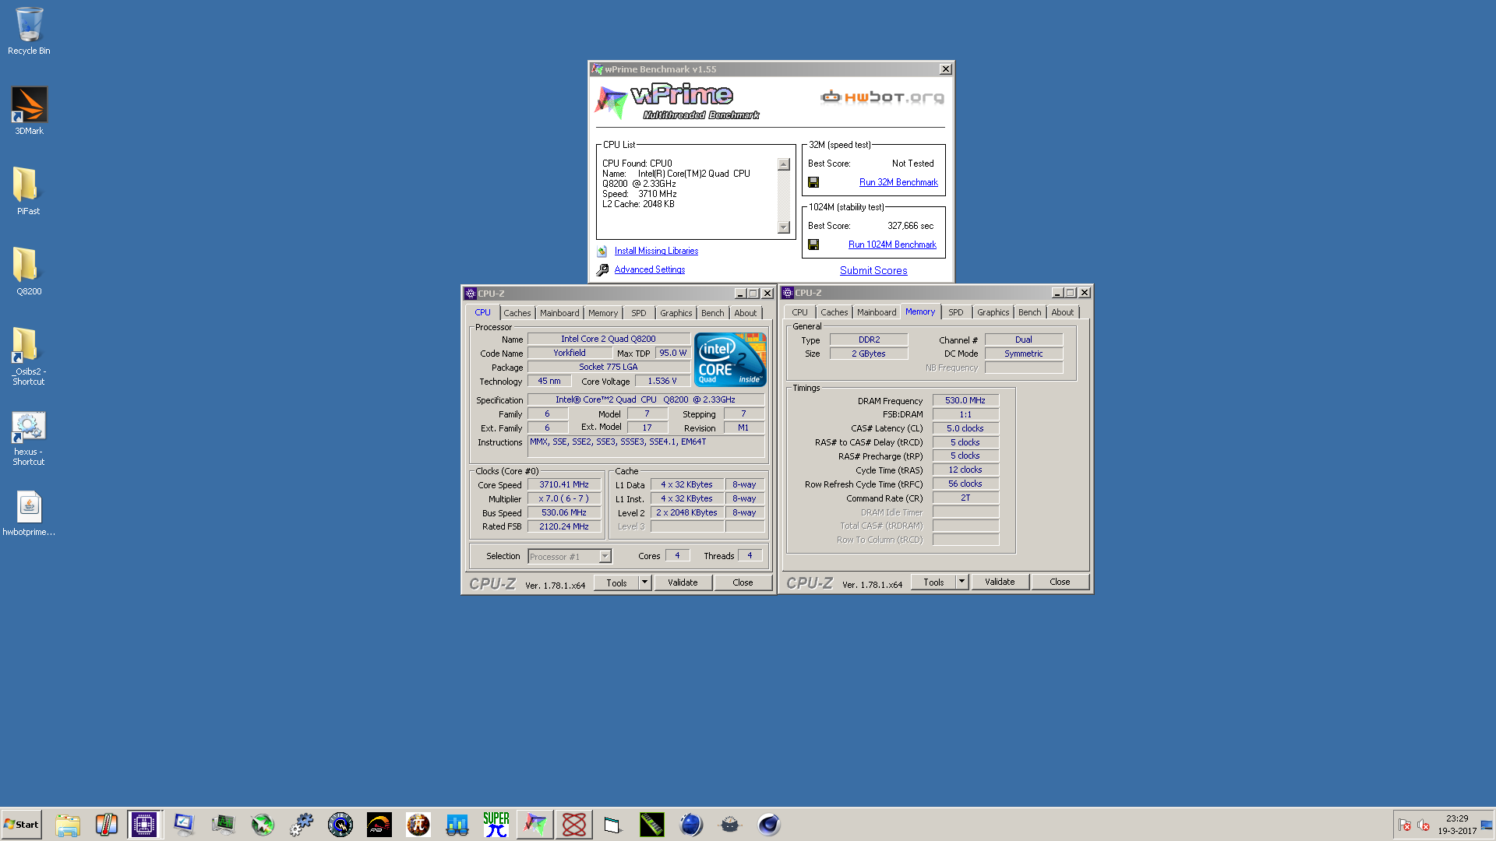Viewport: 1496px width, 841px height.
Task: Click Tools button in left CPU-Z
Action: (x=616, y=582)
